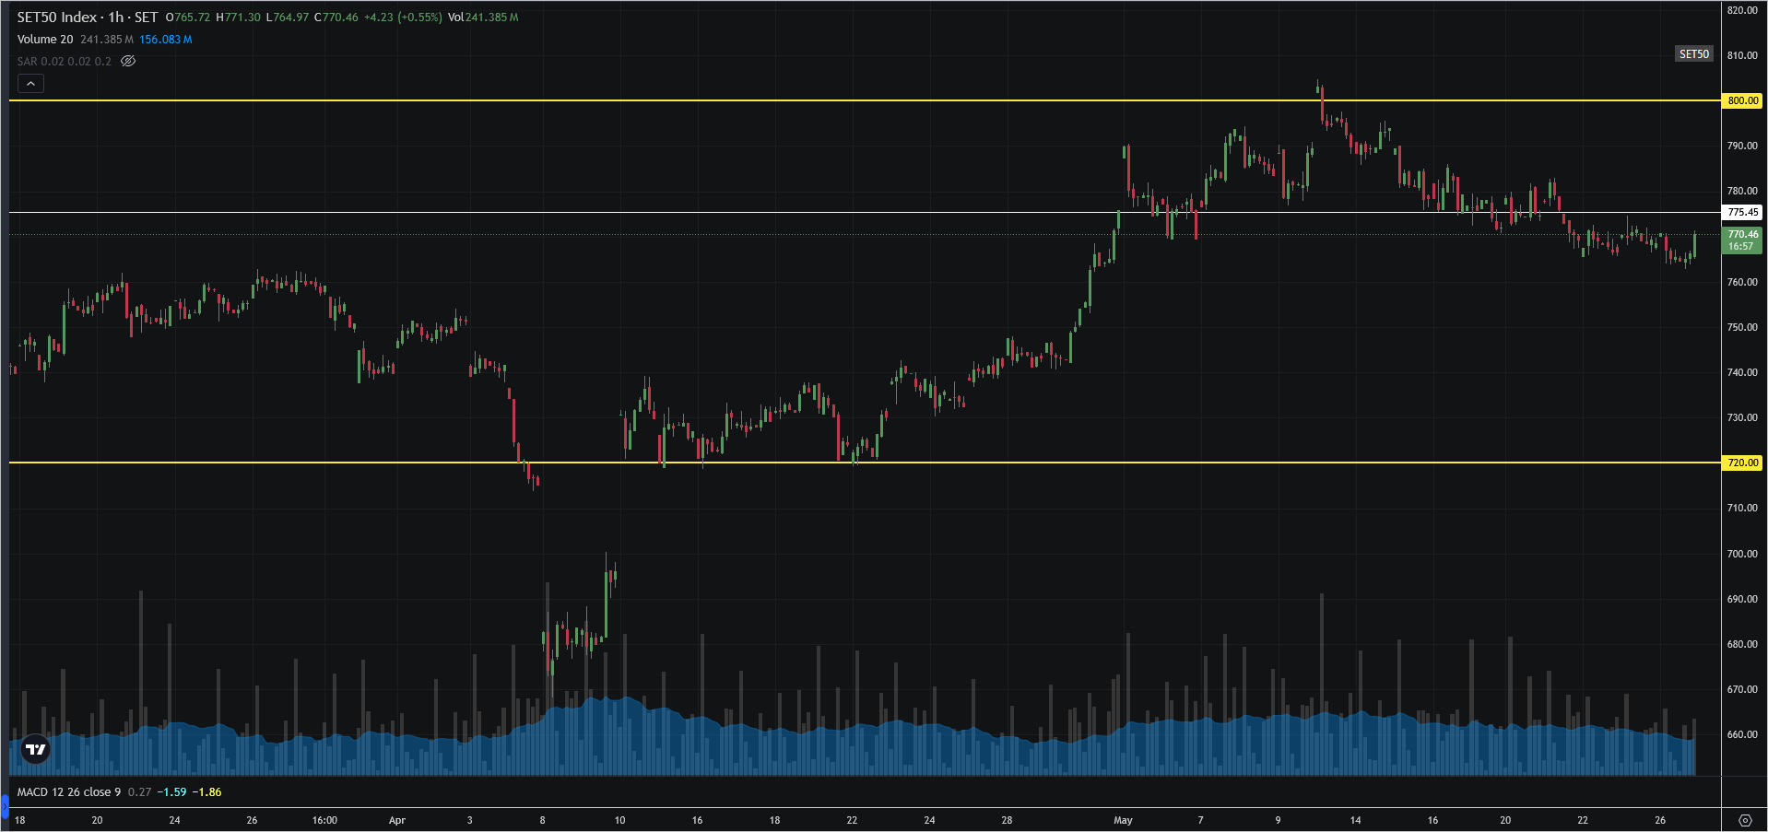Viewport: 1768px width, 832px height.
Task: Click the 820.00 price axis label
Action: [1742, 10]
